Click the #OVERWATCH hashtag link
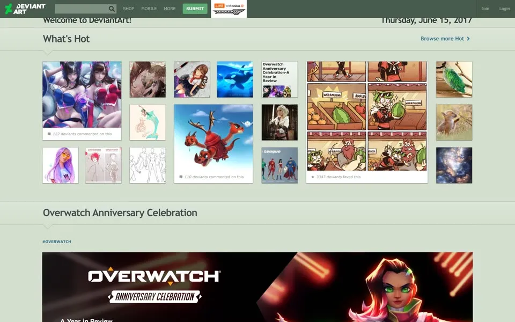This screenshot has height=322, width=515. pos(57,241)
